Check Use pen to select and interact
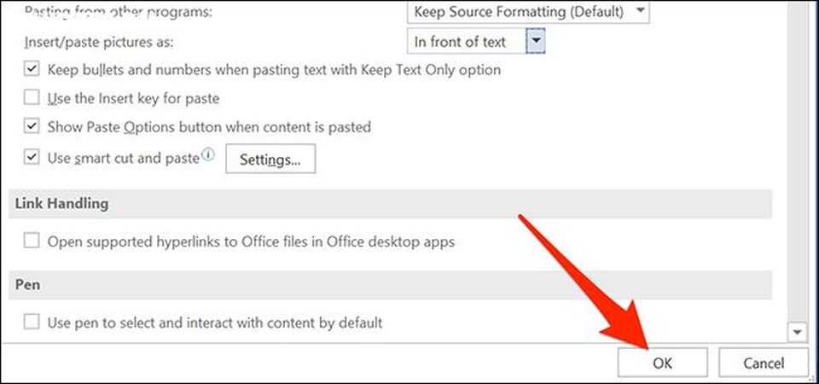This screenshot has width=819, height=384. (32, 323)
